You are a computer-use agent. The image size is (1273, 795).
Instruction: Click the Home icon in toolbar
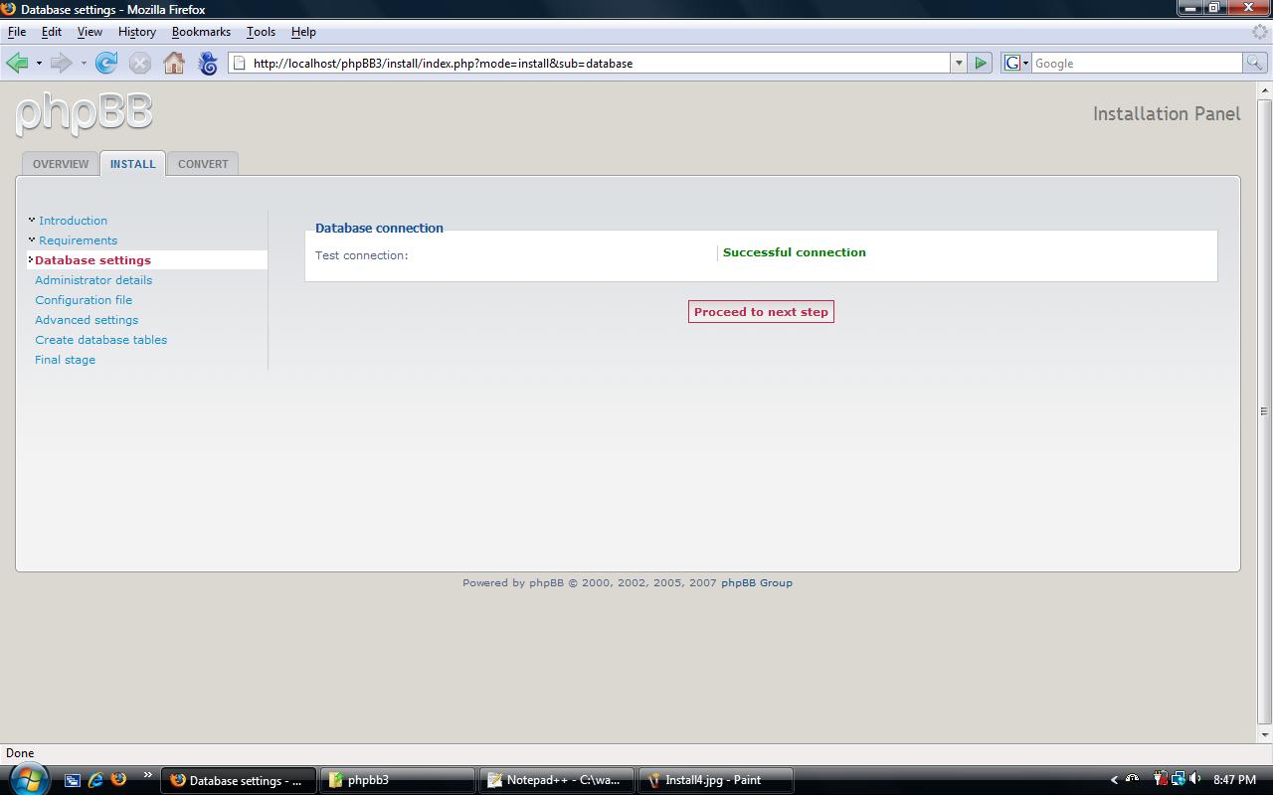pyautogui.click(x=174, y=64)
